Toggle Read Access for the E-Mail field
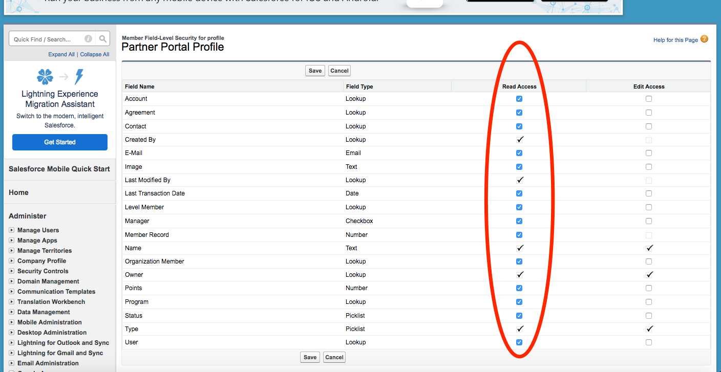Viewport: 721px width, 372px height. [x=519, y=153]
